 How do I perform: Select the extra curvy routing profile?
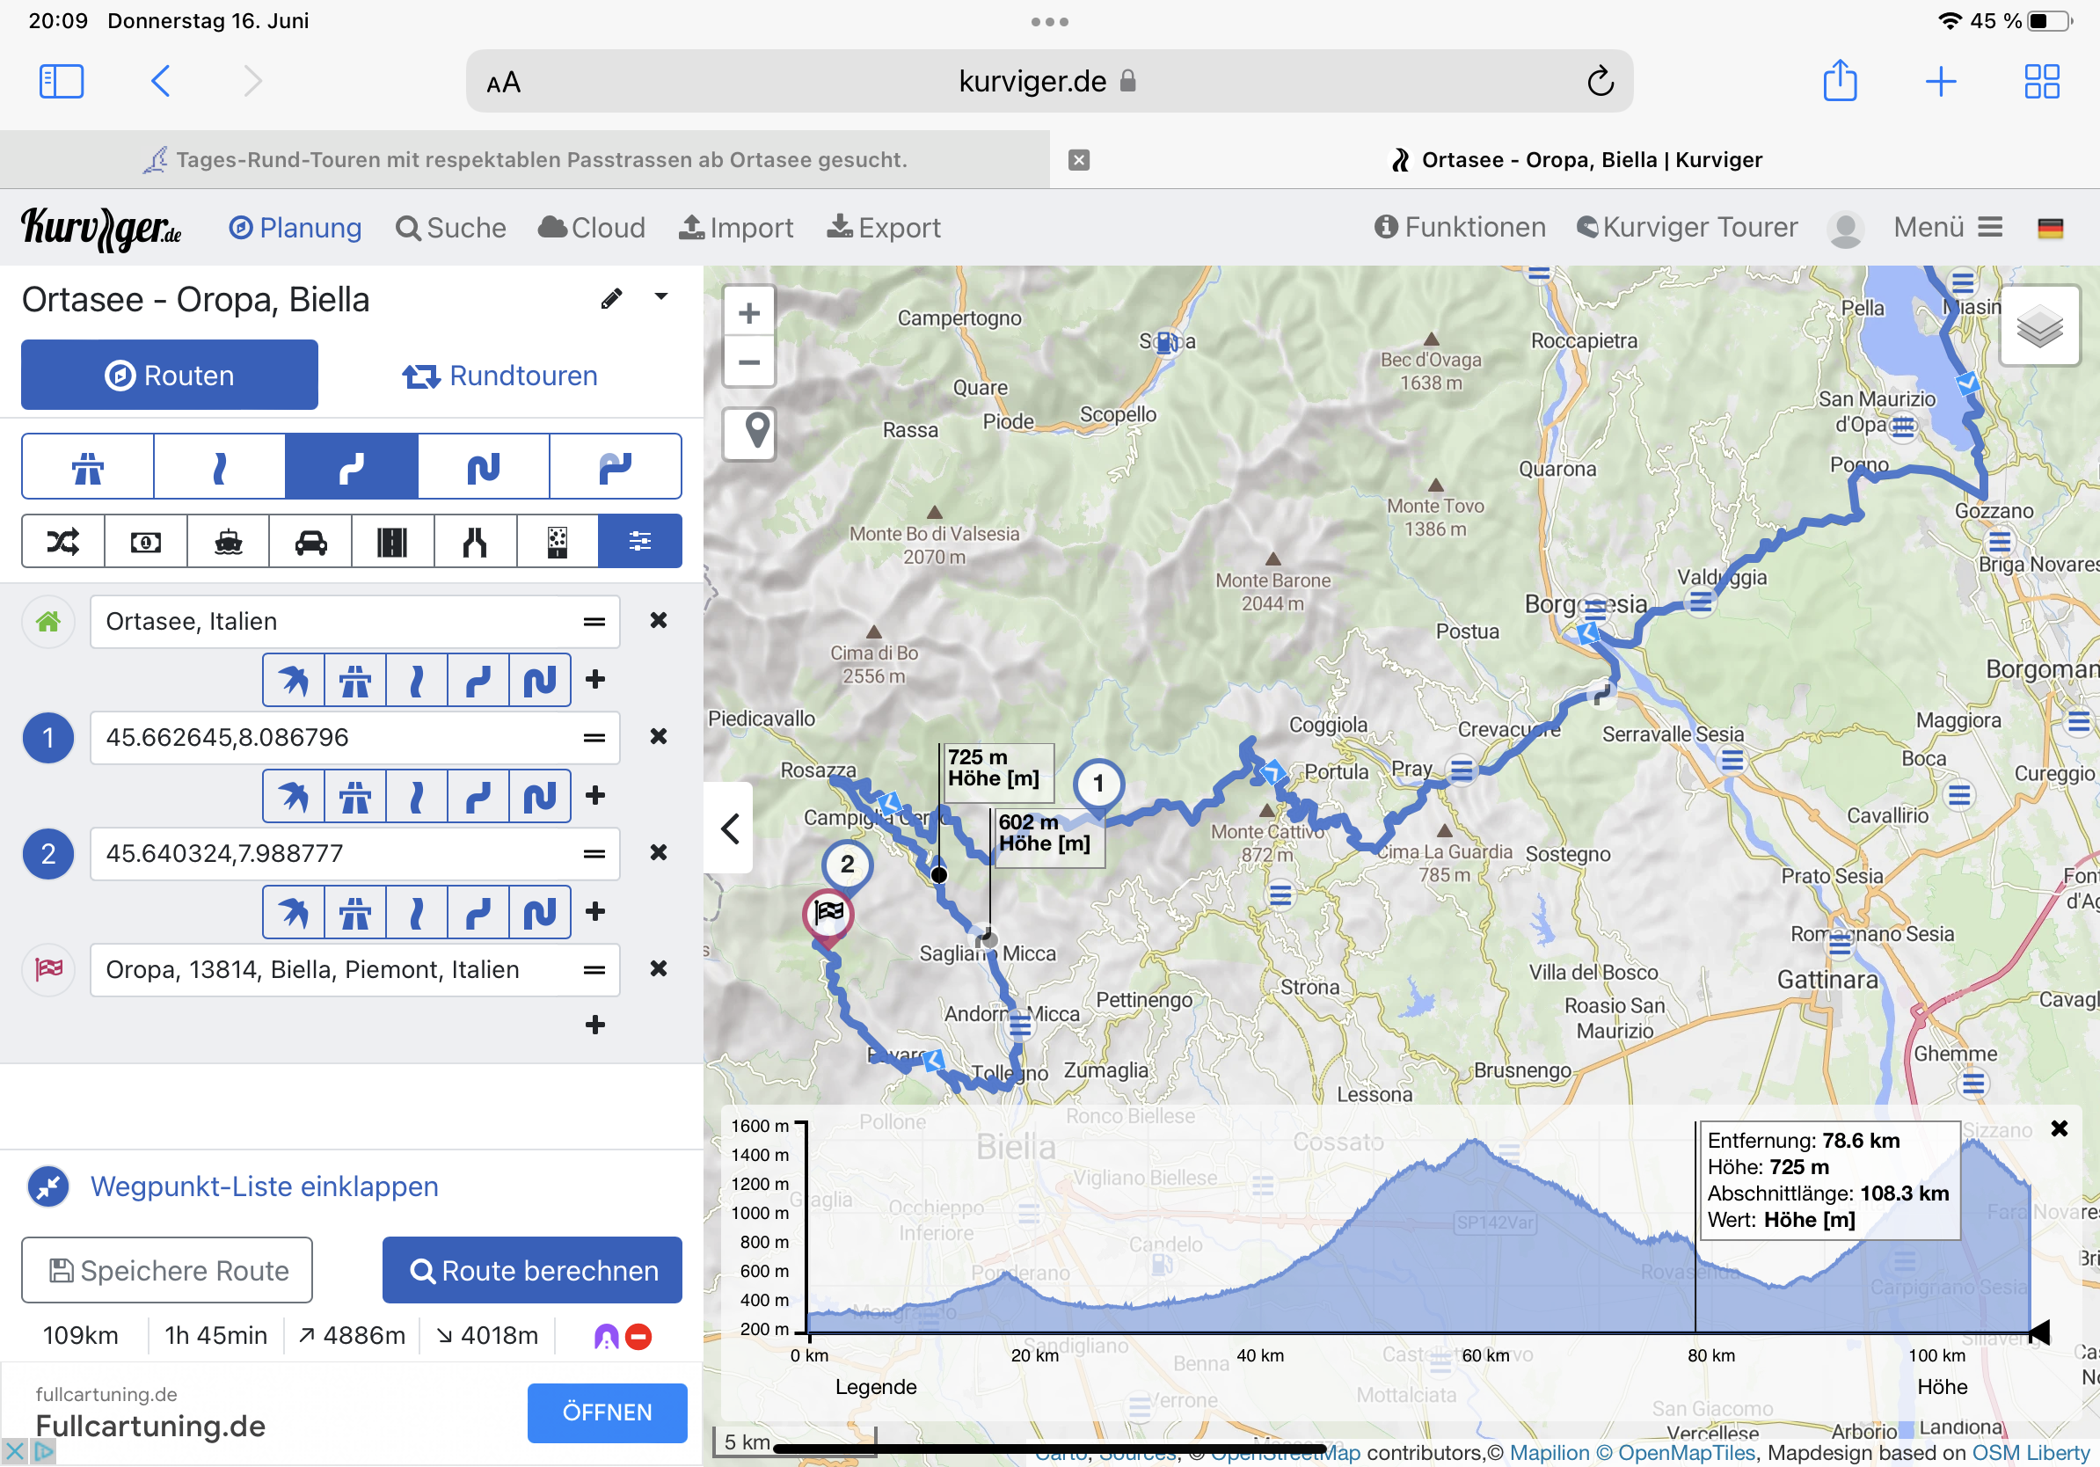pos(484,467)
